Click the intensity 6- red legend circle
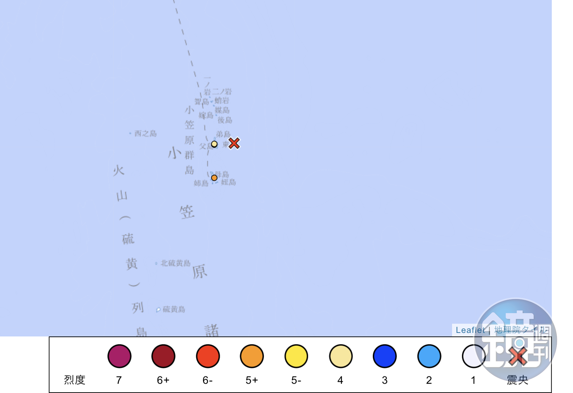573x393 pixels. tap(208, 356)
